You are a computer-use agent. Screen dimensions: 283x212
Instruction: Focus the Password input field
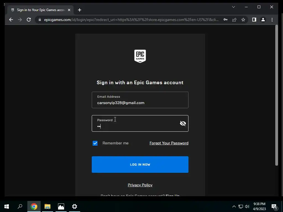tap(140, 123)
